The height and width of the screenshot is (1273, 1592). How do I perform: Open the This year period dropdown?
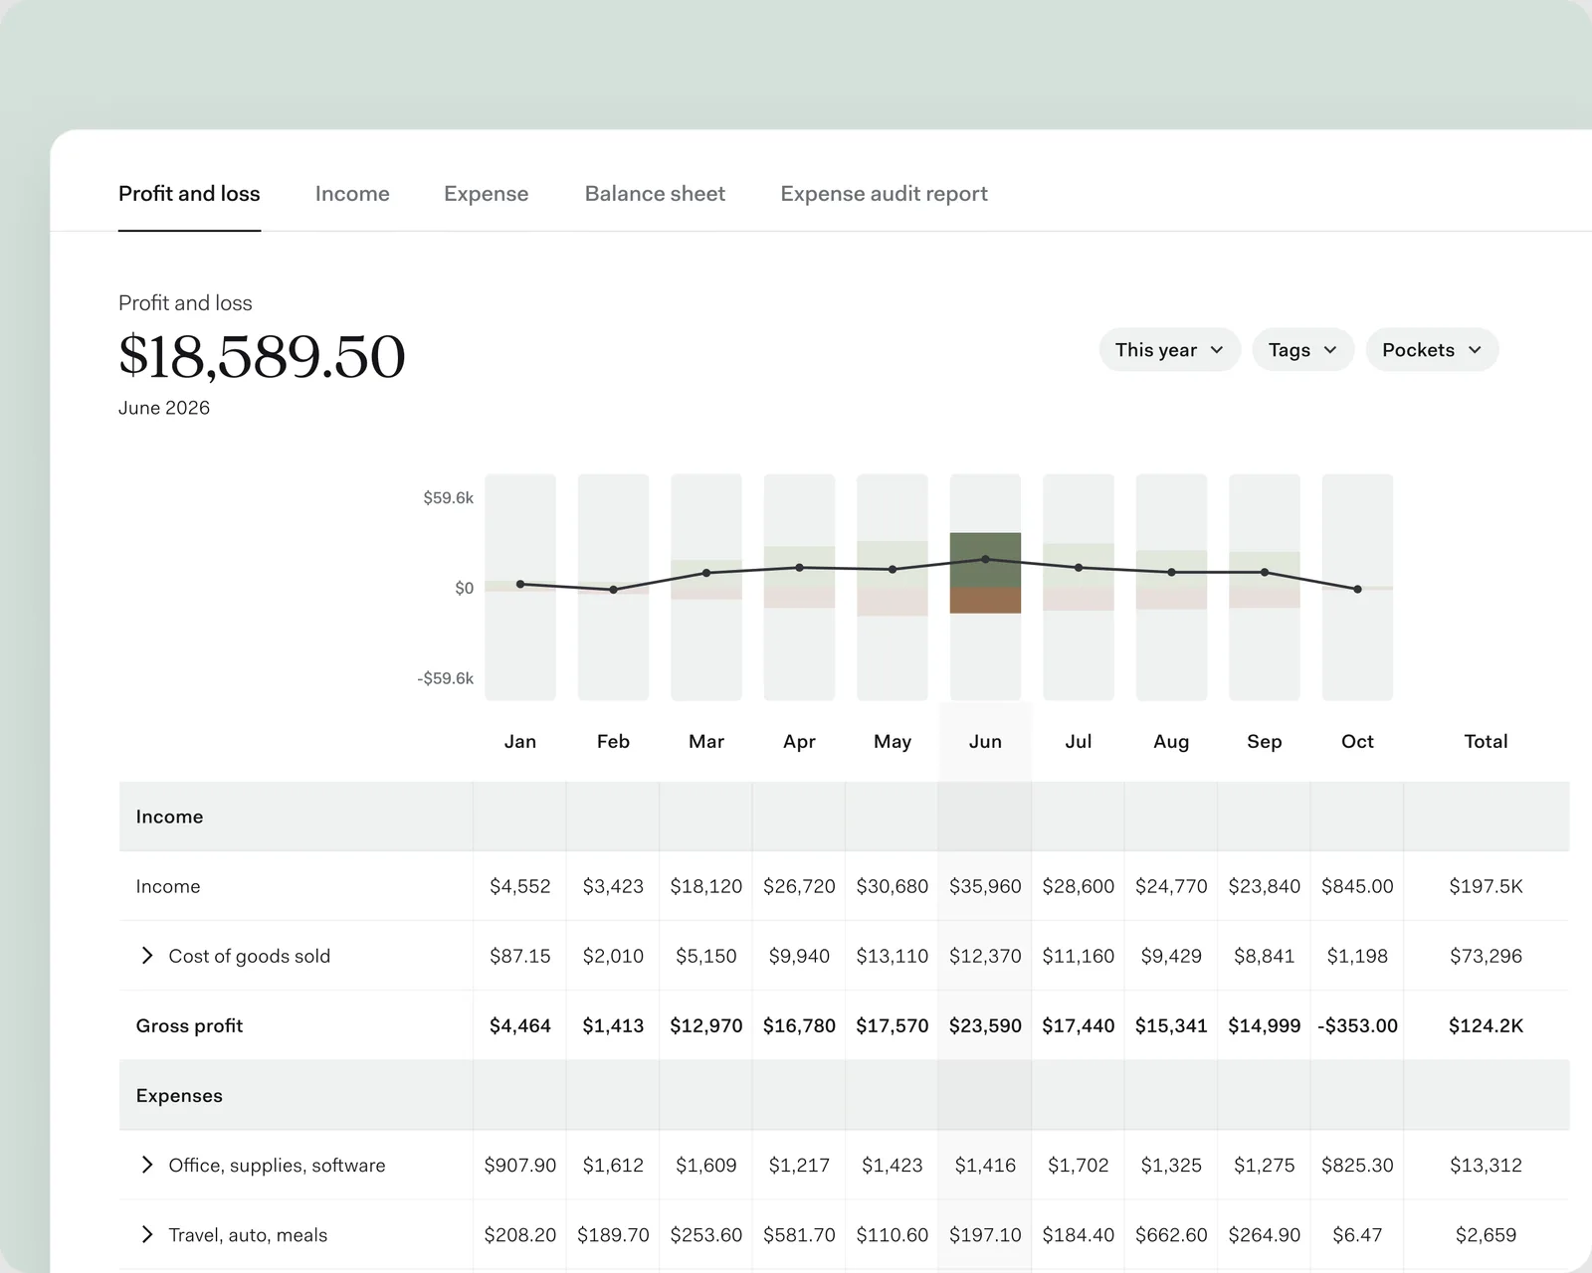click(x=1169, y=350)
